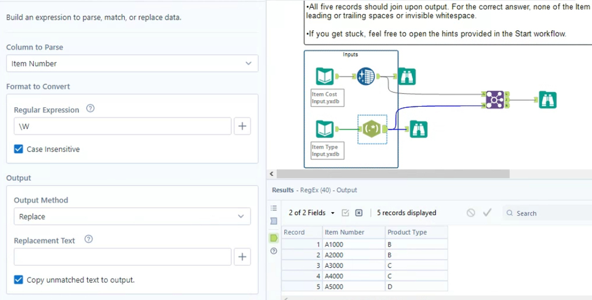Click the Browse tool after RegEx
This screenshot has width=592, height=300.
tap(419, 129)
